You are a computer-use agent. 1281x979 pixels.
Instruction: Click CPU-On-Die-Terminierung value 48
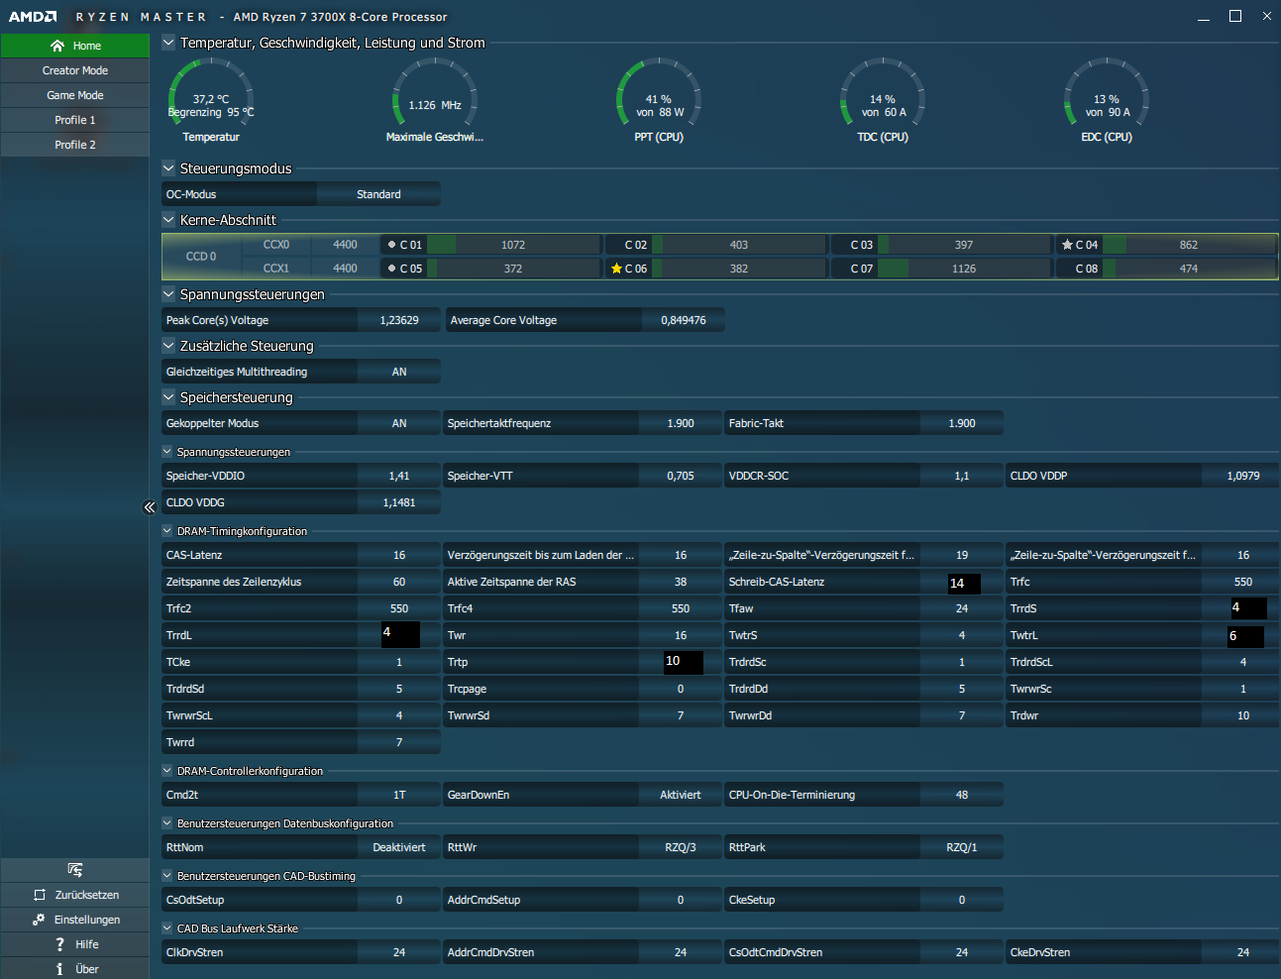(x=962, y=795)
